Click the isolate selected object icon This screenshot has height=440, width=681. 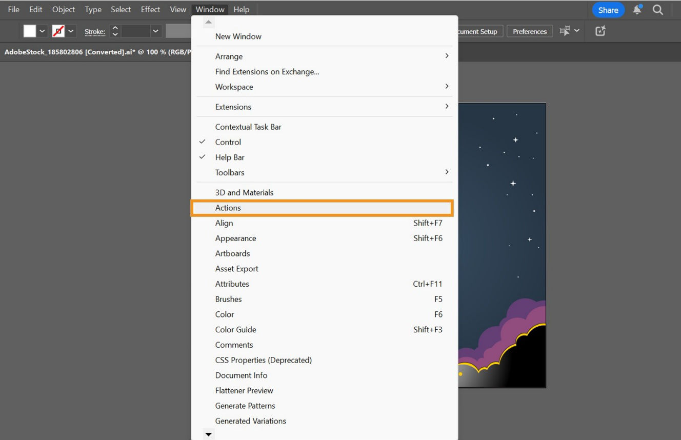click(x=564, y=31)
